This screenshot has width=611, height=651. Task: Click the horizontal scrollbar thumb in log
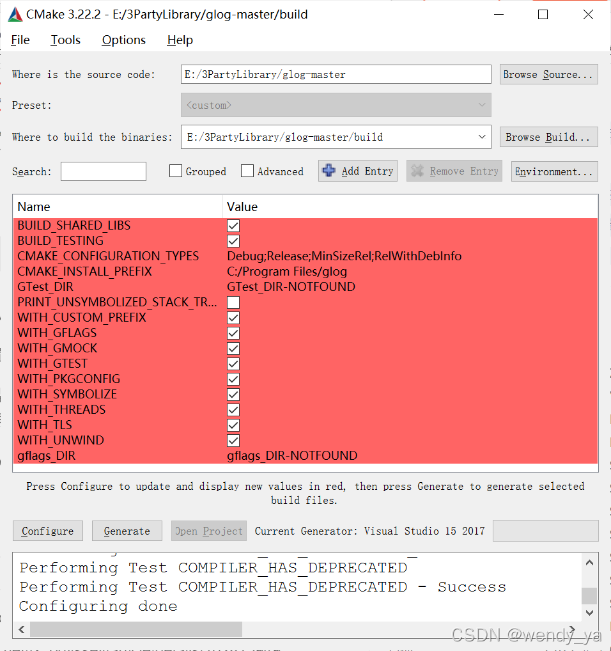click(x=136, y=629)
